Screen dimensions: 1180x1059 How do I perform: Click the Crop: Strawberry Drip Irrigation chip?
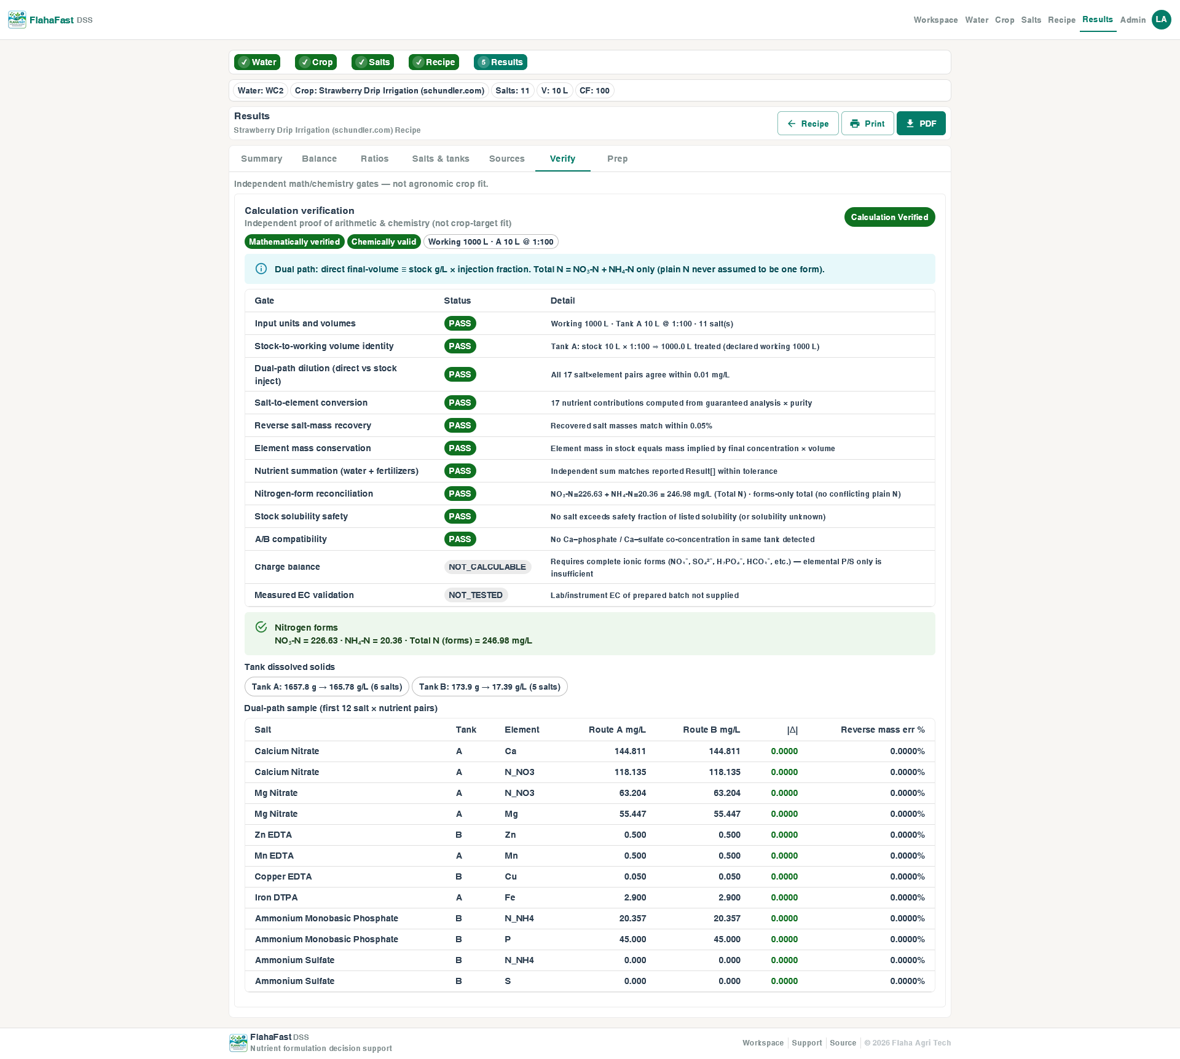[x=389, y=90]
